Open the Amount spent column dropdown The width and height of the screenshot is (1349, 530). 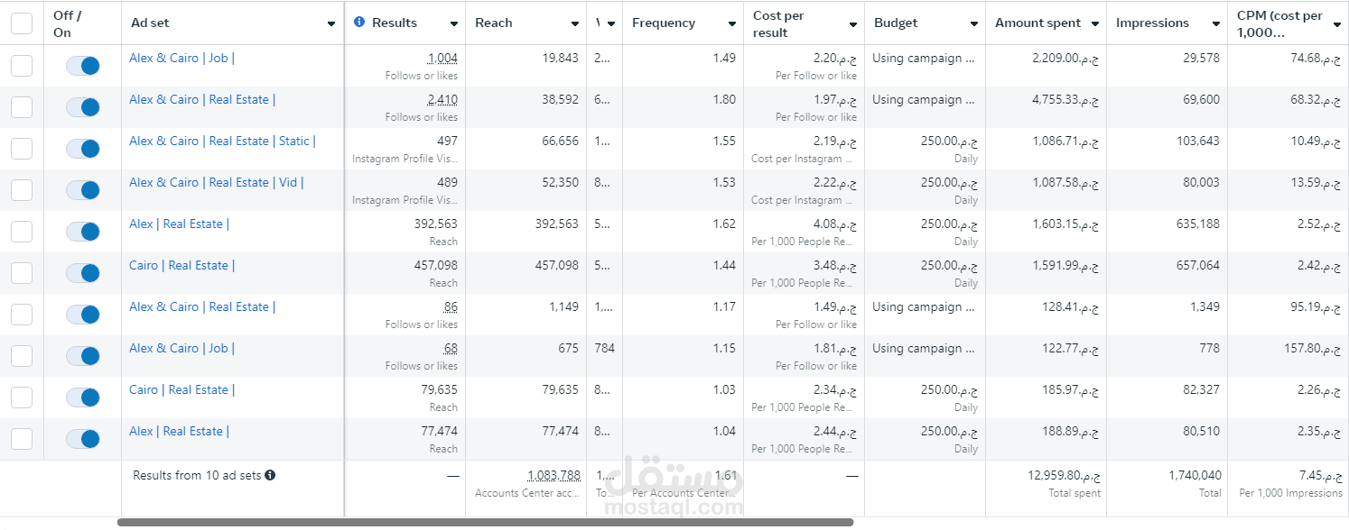pyautogui.click(x=1095, y=23)
